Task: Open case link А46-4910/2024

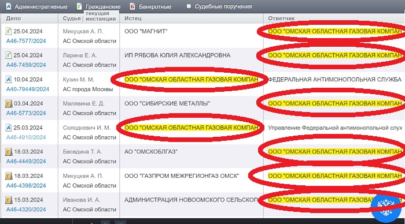Action: [x=26, y=137]
